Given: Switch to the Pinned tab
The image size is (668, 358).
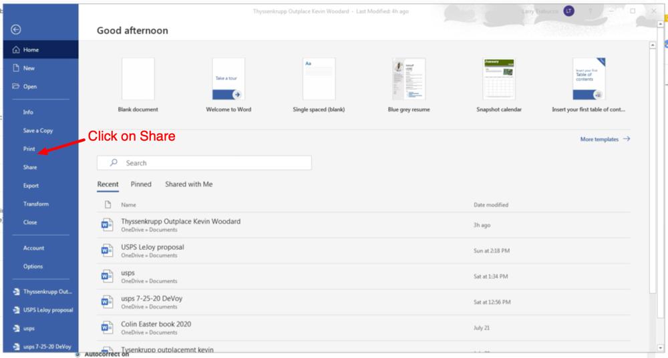Looking at the screenshot, I should (x=141, y=184).
